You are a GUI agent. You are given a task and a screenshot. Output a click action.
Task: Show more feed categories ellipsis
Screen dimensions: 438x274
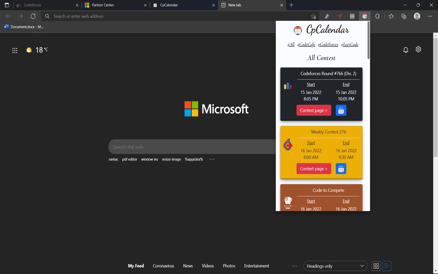point(294,266)
